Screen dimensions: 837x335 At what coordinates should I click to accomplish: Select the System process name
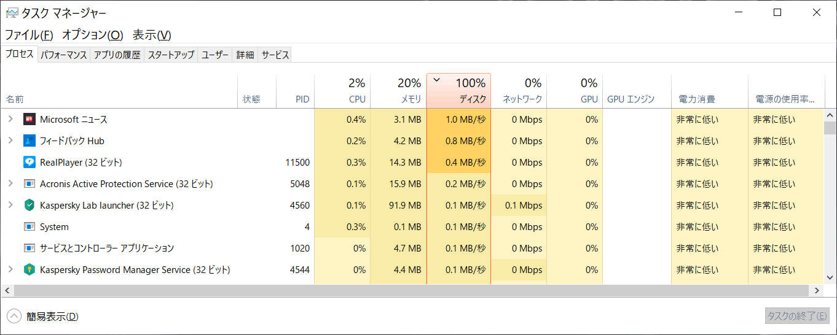(x=54, y=227)
